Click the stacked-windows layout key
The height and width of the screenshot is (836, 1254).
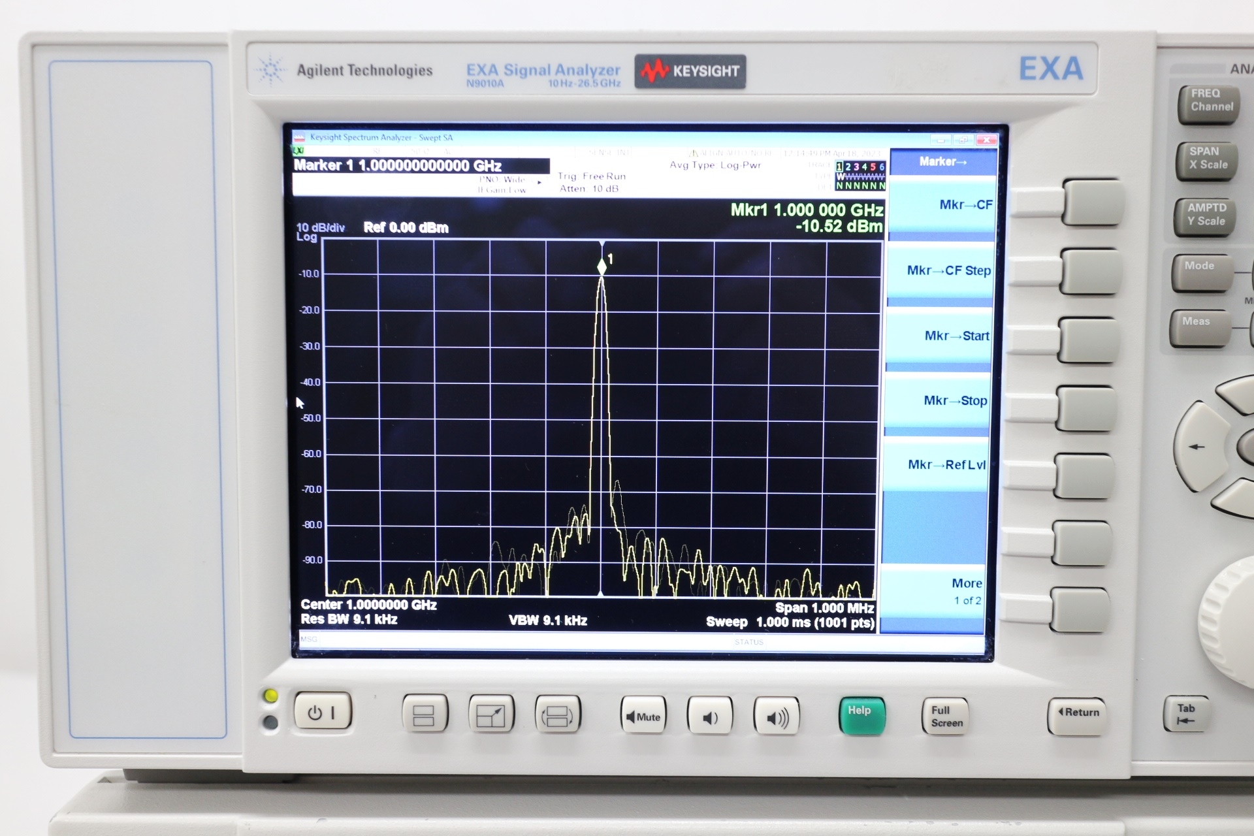[425, 714]
